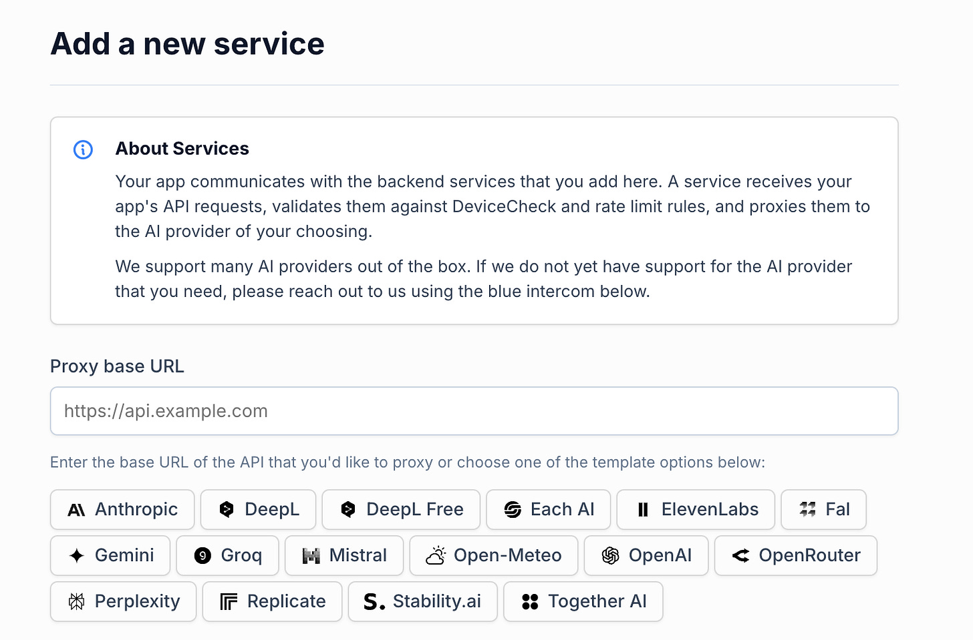Choose the Anthropic template text
This screenshot has height=640, width=973.
pyautogui.click(x=136, y=510)
